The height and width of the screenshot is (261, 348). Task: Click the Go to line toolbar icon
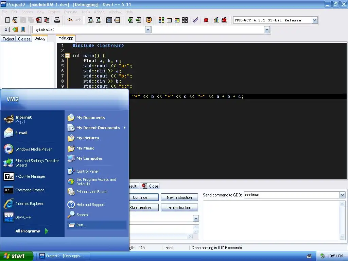click(x=117, y=20)
